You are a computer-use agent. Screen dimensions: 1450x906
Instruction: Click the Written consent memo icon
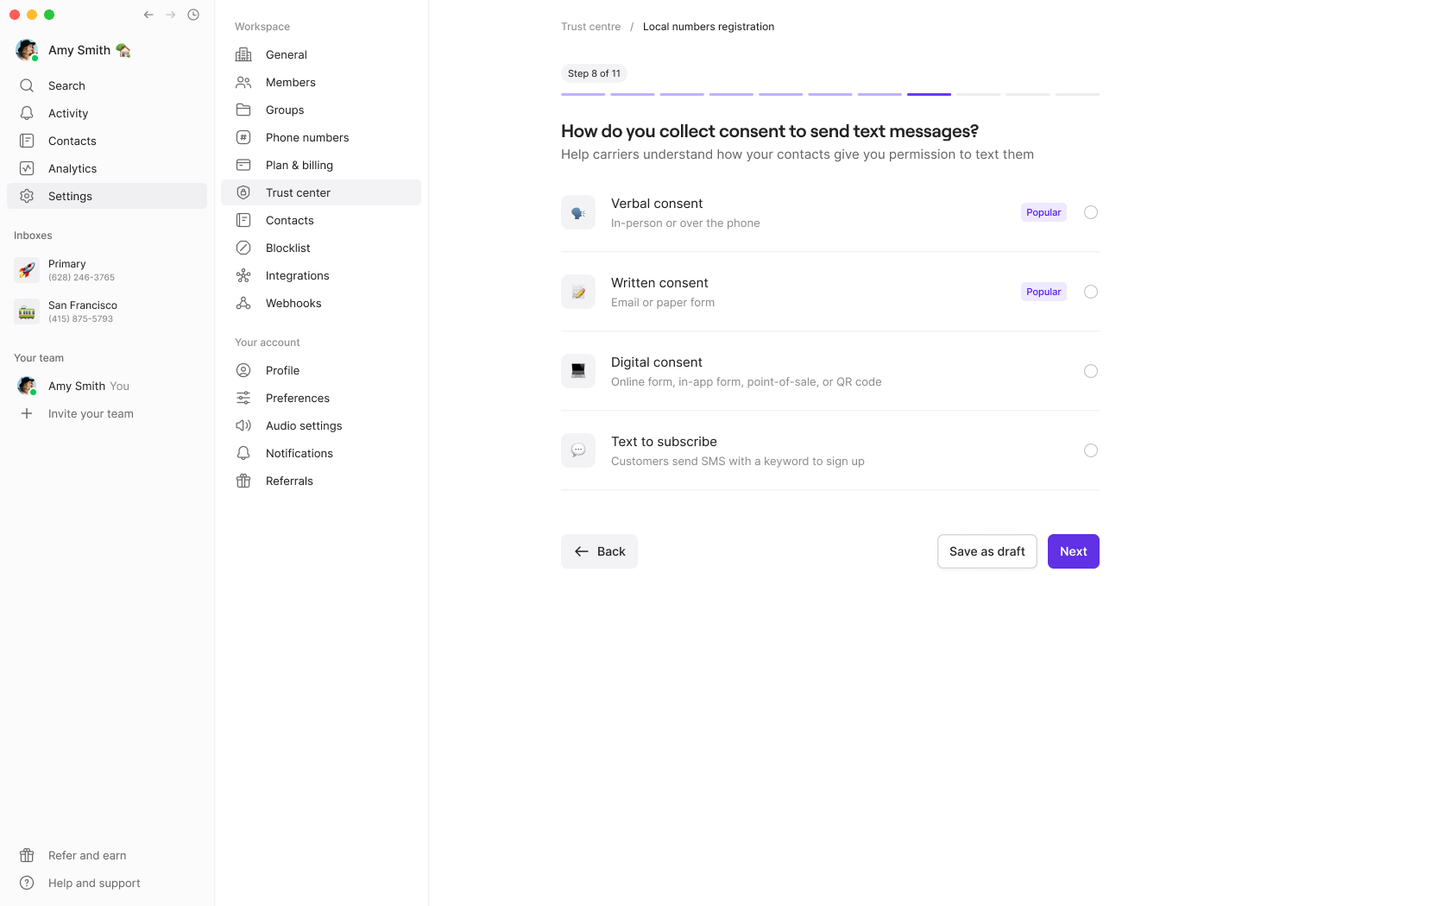[578, 292]
